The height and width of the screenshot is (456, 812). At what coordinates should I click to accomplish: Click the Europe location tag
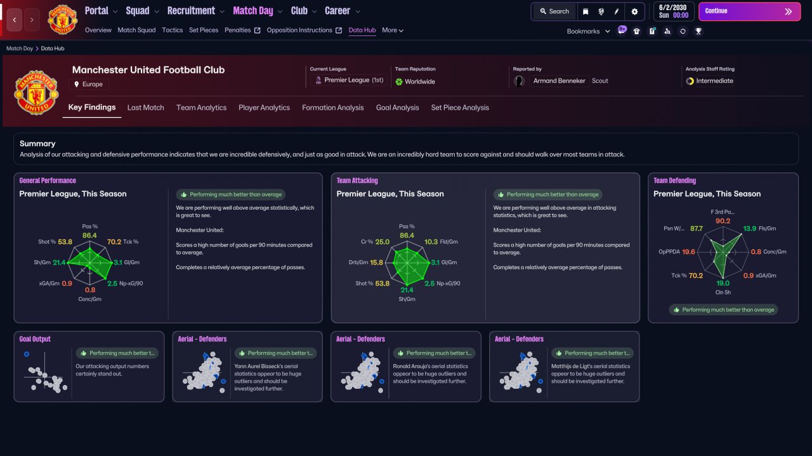[x=88, y=84]
